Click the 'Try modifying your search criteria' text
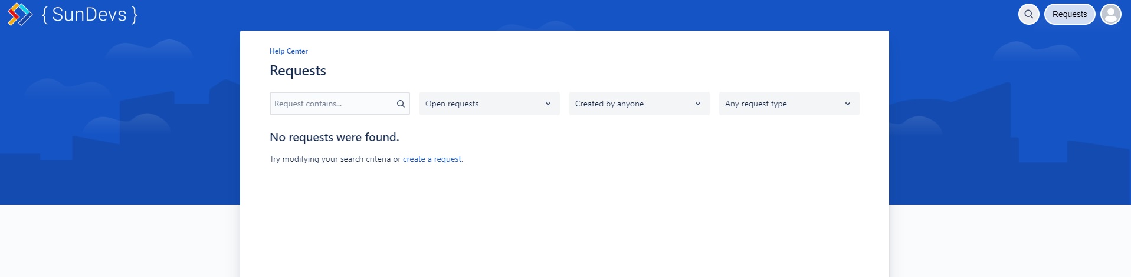 (330, 159)
